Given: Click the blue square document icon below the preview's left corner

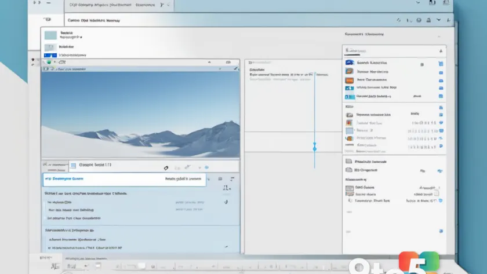Looking at the screenshot, I should click(x=73, y=166).
